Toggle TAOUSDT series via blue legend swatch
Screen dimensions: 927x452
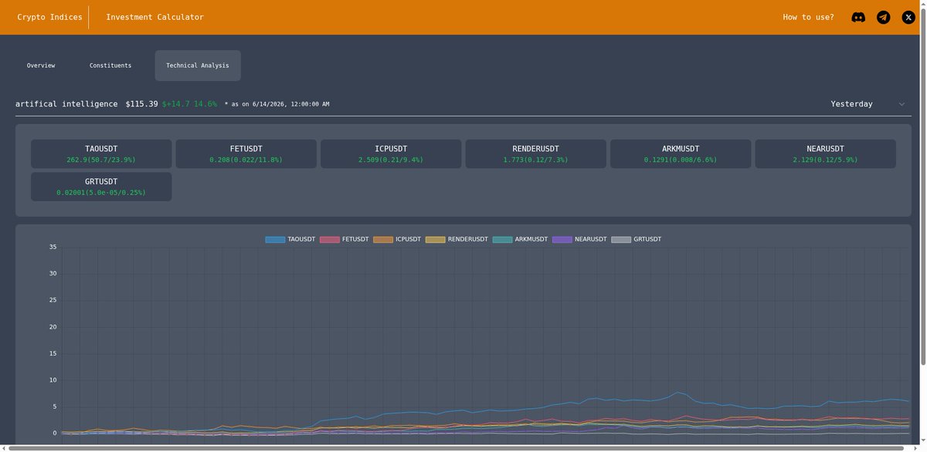(x=275, y=239)
